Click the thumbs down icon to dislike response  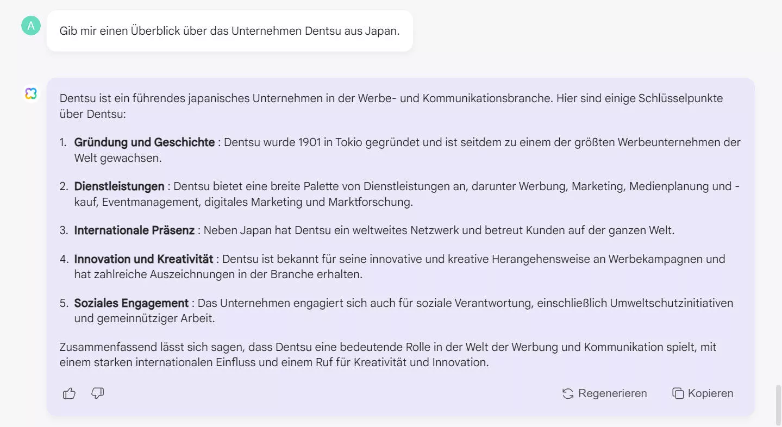[x=98, y=393]
